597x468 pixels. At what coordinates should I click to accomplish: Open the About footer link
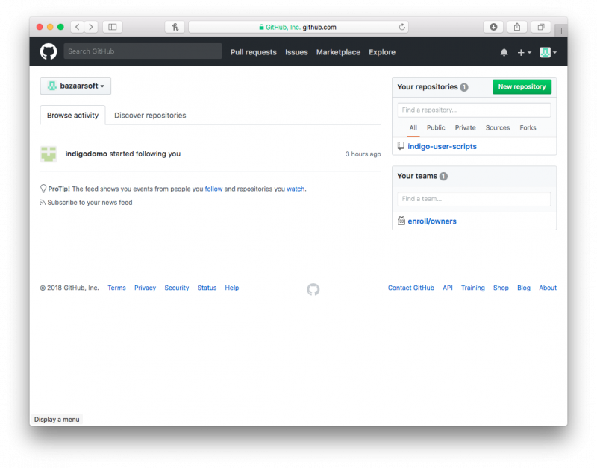[548, 288]
